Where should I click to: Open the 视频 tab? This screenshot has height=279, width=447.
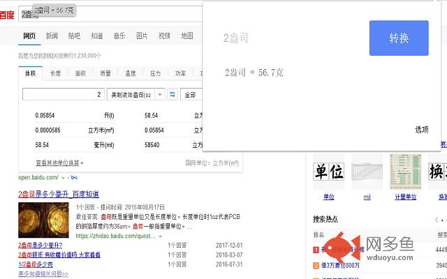(164, 36)
